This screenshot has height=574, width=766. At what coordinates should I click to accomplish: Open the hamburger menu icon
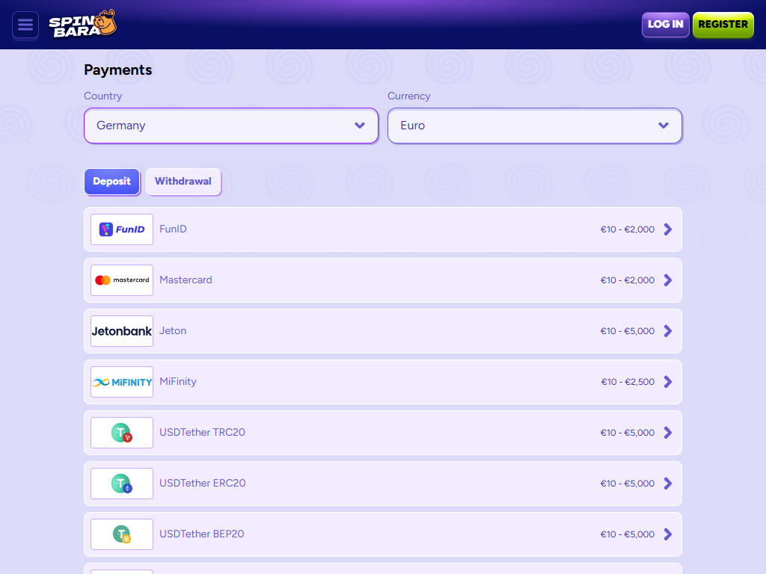pyautogui.click(x=25, y=25)
